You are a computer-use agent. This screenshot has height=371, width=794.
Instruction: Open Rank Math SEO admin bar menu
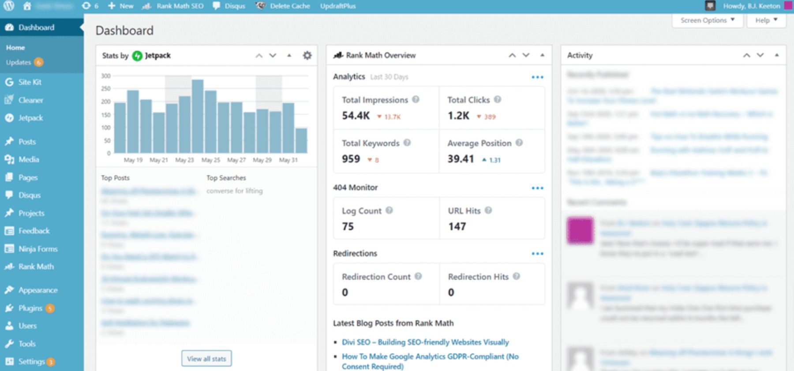pyautogui.click(x=173, y=6)
